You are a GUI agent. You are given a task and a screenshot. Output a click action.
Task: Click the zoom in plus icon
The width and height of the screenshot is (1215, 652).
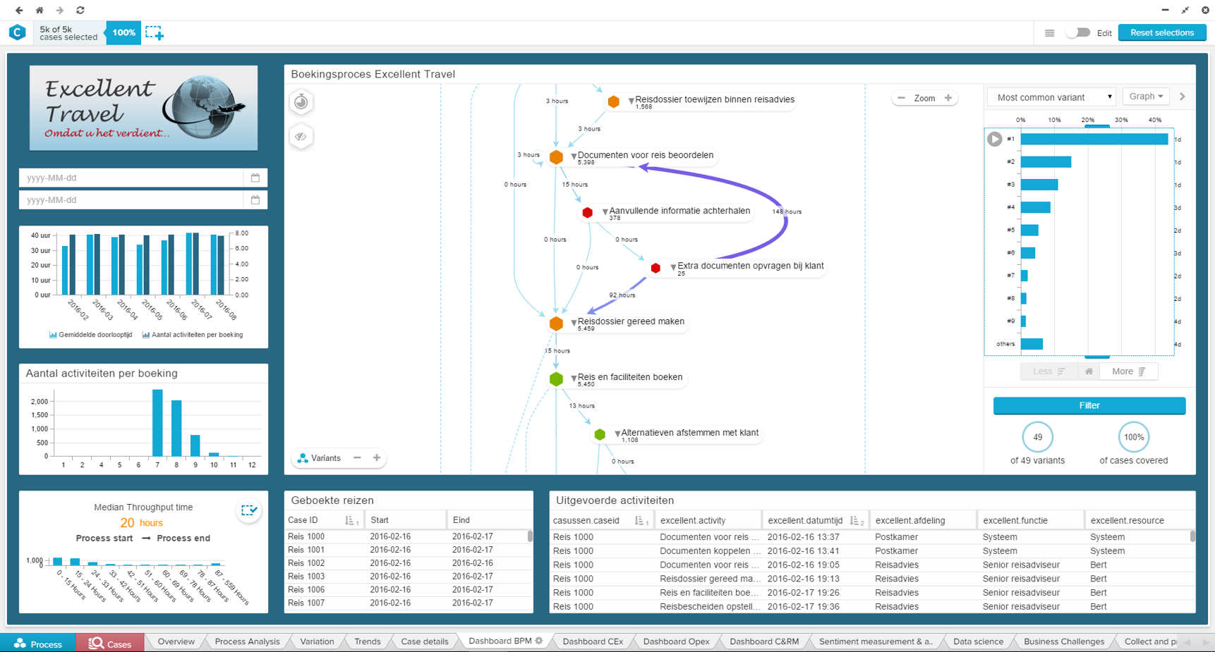[x=948, y=98]
